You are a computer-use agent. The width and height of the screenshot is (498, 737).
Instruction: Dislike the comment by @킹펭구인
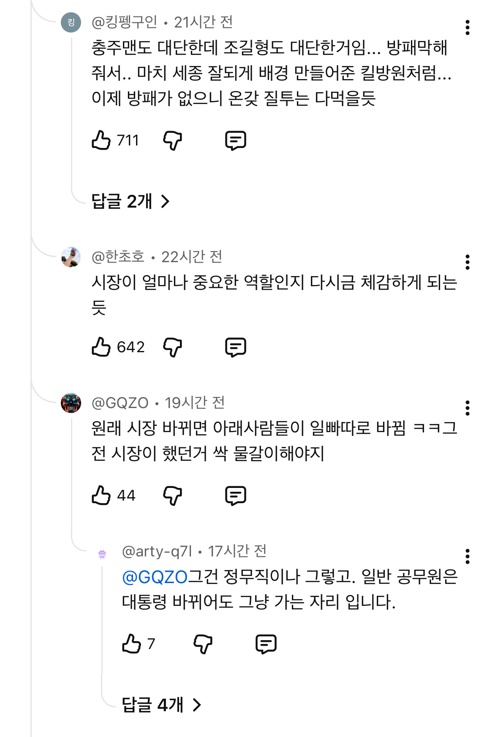[x=173, y=140]
